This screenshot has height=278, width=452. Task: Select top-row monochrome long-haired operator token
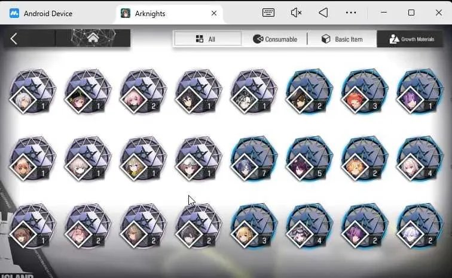254,91
